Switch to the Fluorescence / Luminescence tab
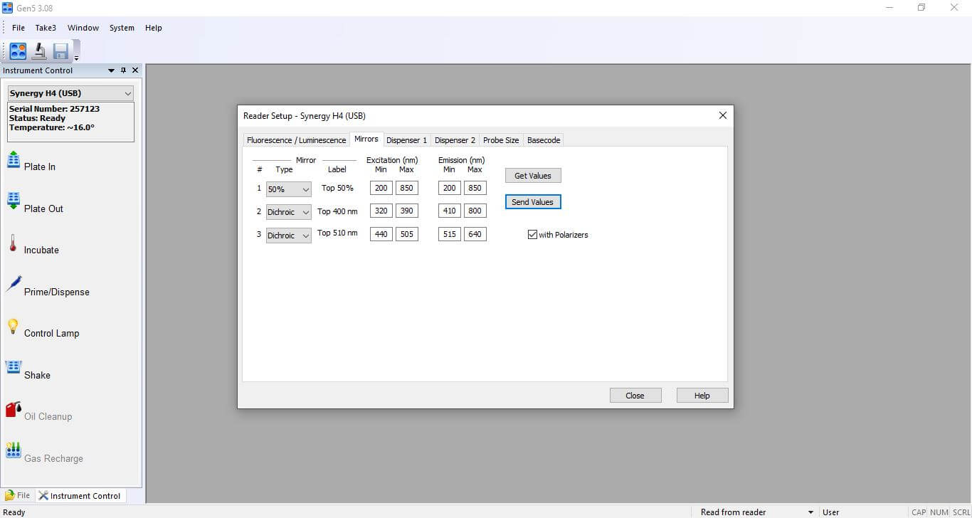The height and width of the screenshot is (518, 972). 296,140
